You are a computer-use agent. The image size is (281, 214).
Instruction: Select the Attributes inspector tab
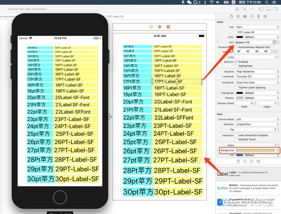252,16
